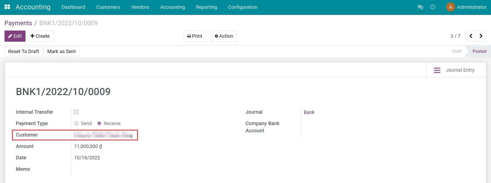
Task: Open the Vendors menu
Action: [x=140, y=7]
